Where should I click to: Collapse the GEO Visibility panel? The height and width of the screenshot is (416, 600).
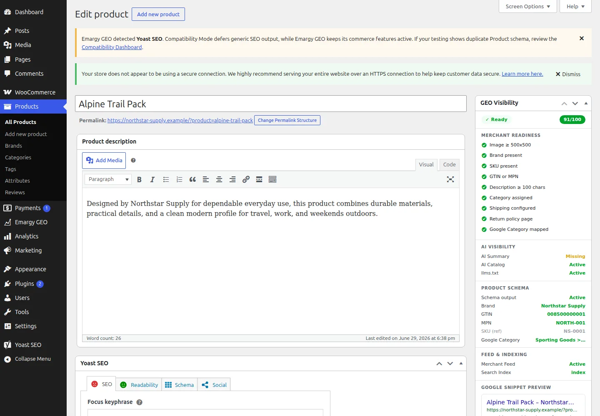click(586, 103)
